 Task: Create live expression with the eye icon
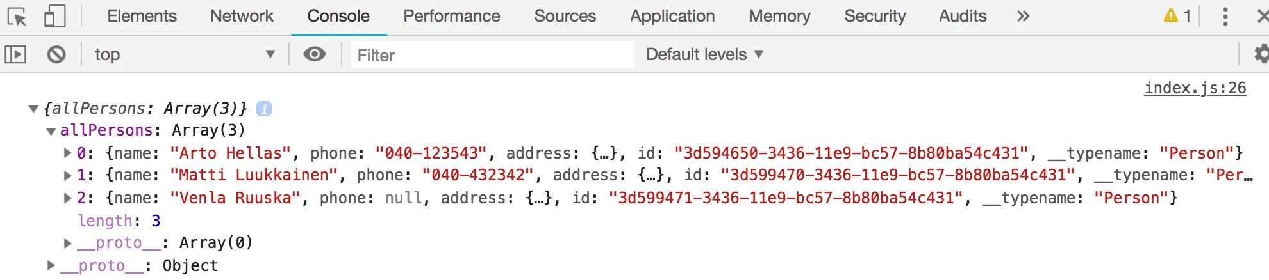(314, 54)
